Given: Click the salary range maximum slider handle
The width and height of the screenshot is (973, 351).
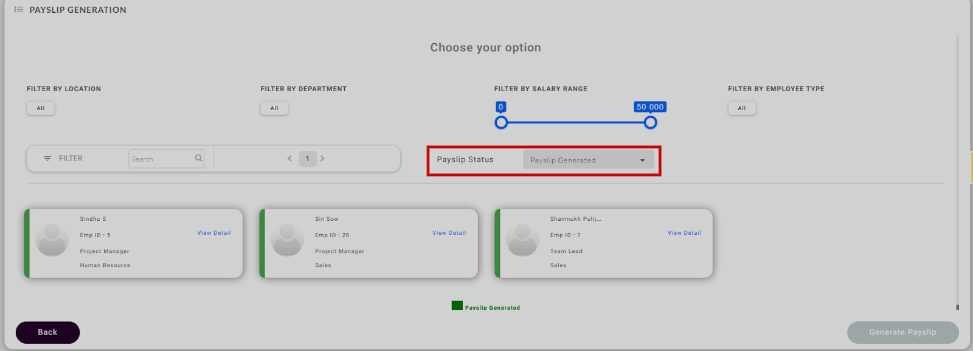Looking at the screenshot, I should click(x=650, y=123).
